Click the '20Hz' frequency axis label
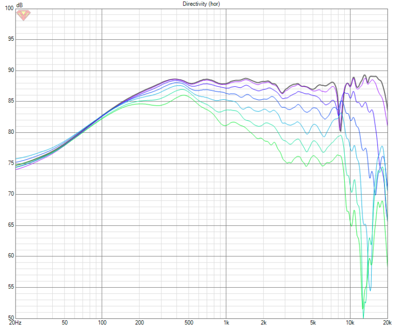Image resolution: width=397 pixels, height=327 pixels. [15, 323]
